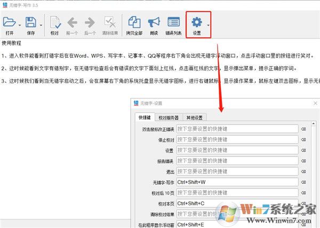Click the 校对本页 field showing Ctrl+Shift+C
This screenshot has width=320, height=228.
click(x=237, y=203)
